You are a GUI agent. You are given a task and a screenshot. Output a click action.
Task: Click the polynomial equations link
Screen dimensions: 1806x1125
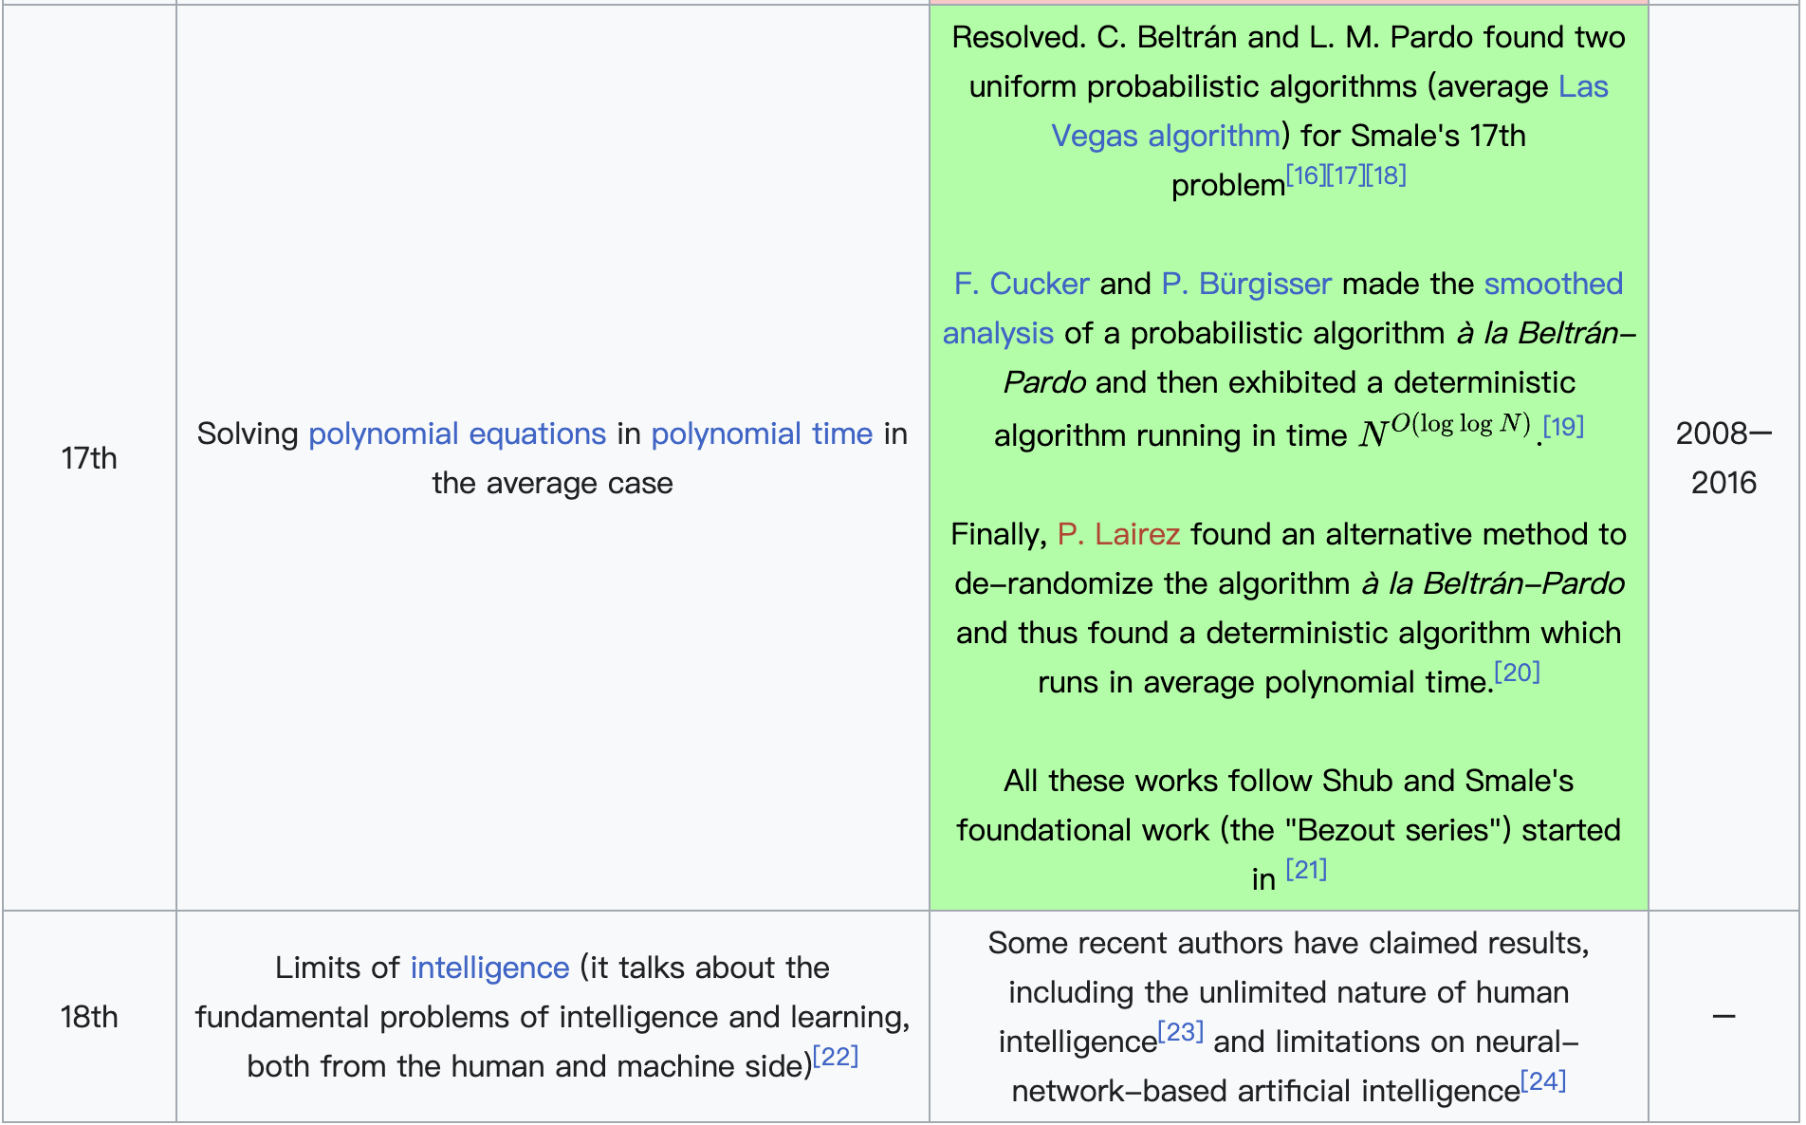[x=457, y=433]
